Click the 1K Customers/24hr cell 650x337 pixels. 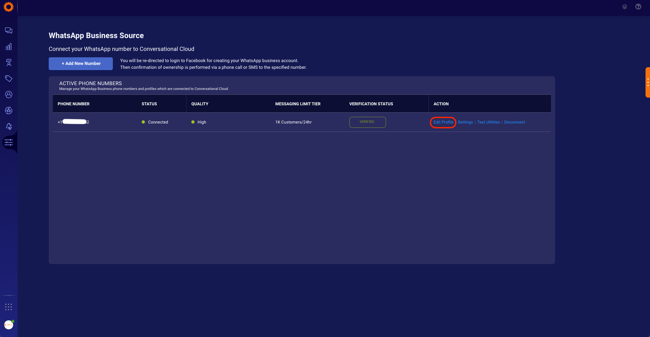293,122
